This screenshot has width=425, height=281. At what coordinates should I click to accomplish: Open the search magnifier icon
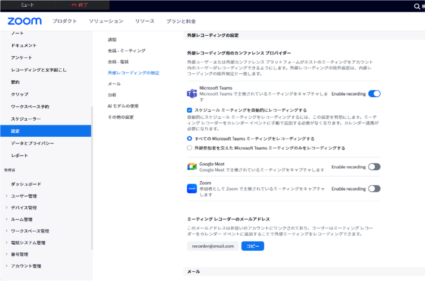(x=417, y=6)
